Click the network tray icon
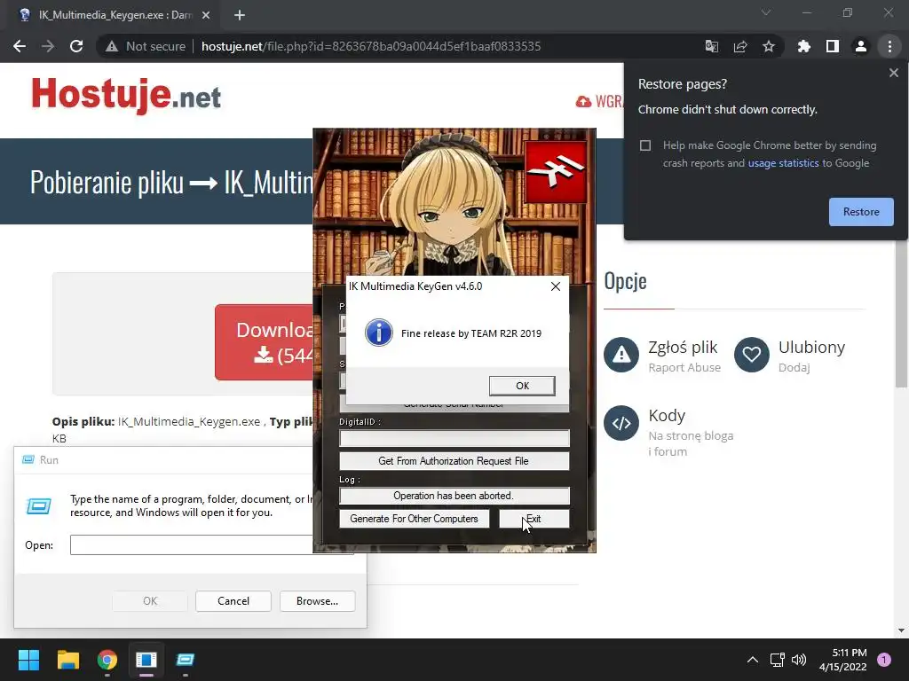The image size is (909, 681). 777,660
